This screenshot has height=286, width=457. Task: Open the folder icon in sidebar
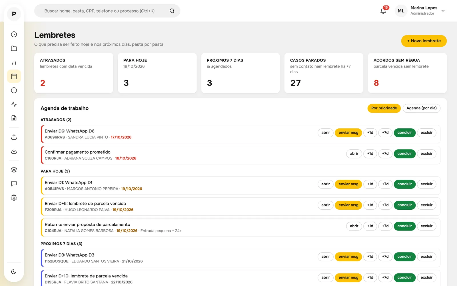tap(14, 48)
